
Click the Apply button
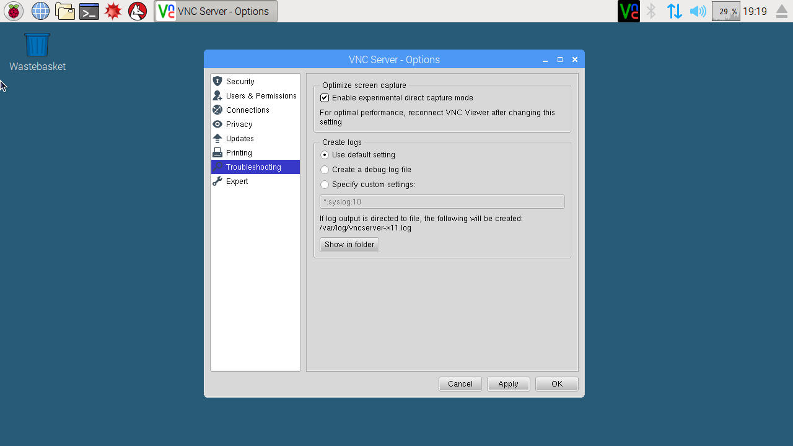pos(508,384)
